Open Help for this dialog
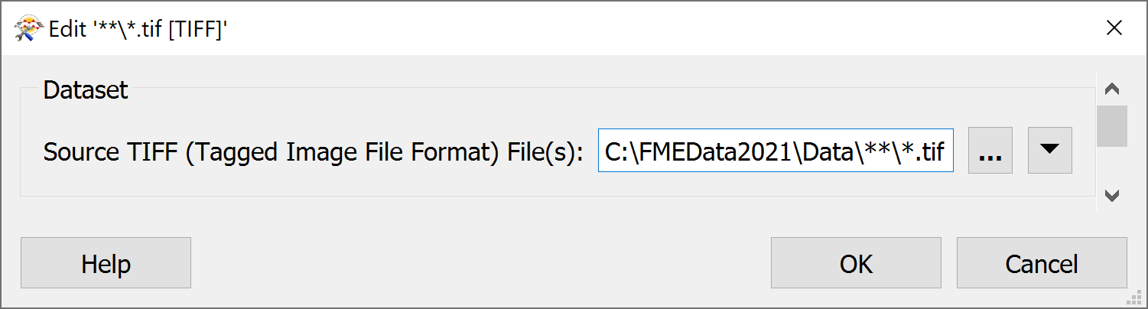Image resolution: width=1148 pixels, height=309 pixels. (106, 263)
